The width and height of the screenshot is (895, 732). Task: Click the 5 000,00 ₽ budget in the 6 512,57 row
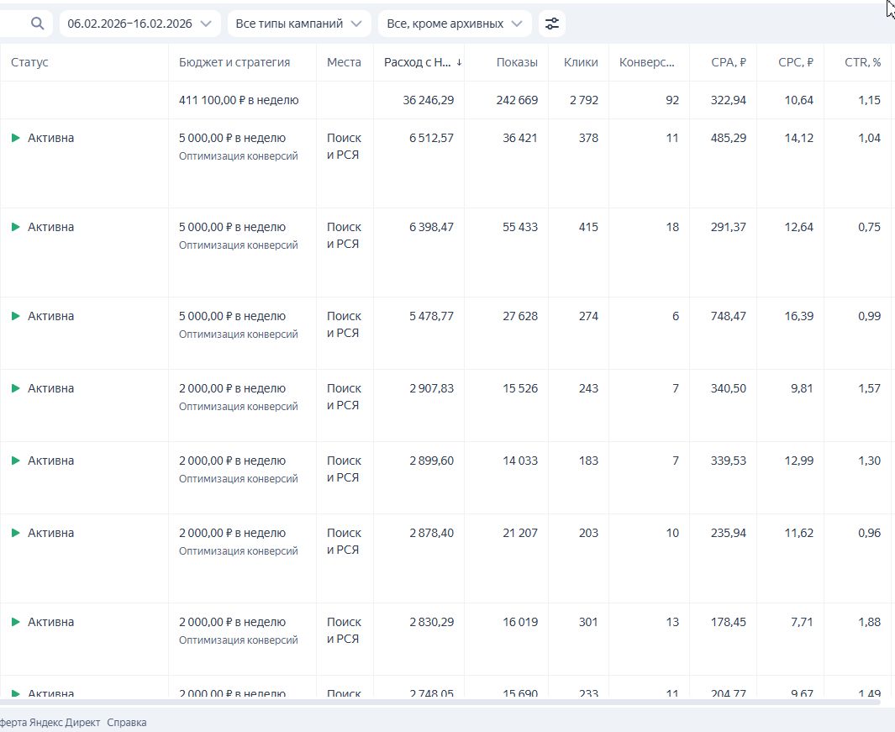click(232, 138)
